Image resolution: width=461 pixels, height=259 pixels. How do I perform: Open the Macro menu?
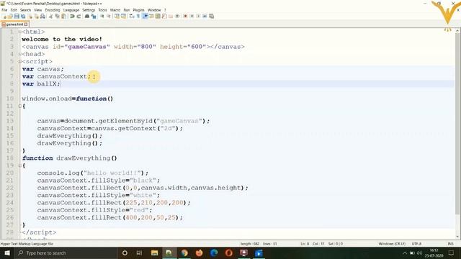click(x=115, y=10)
